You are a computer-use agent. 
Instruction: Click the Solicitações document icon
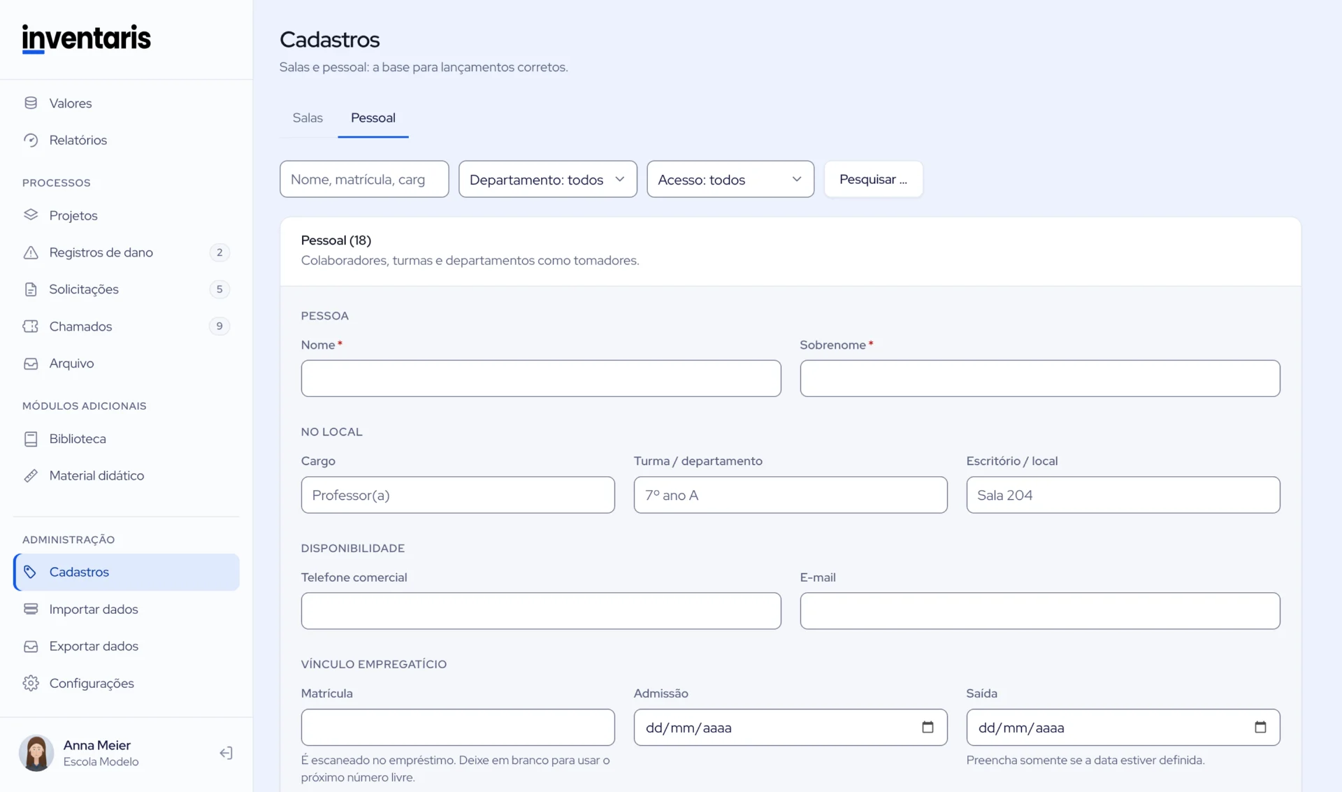pos(31,289)
